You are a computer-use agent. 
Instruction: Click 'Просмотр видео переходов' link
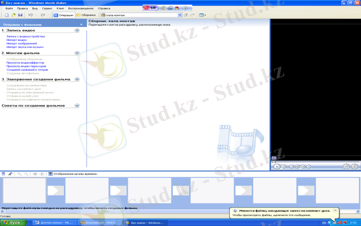[26, 66]
